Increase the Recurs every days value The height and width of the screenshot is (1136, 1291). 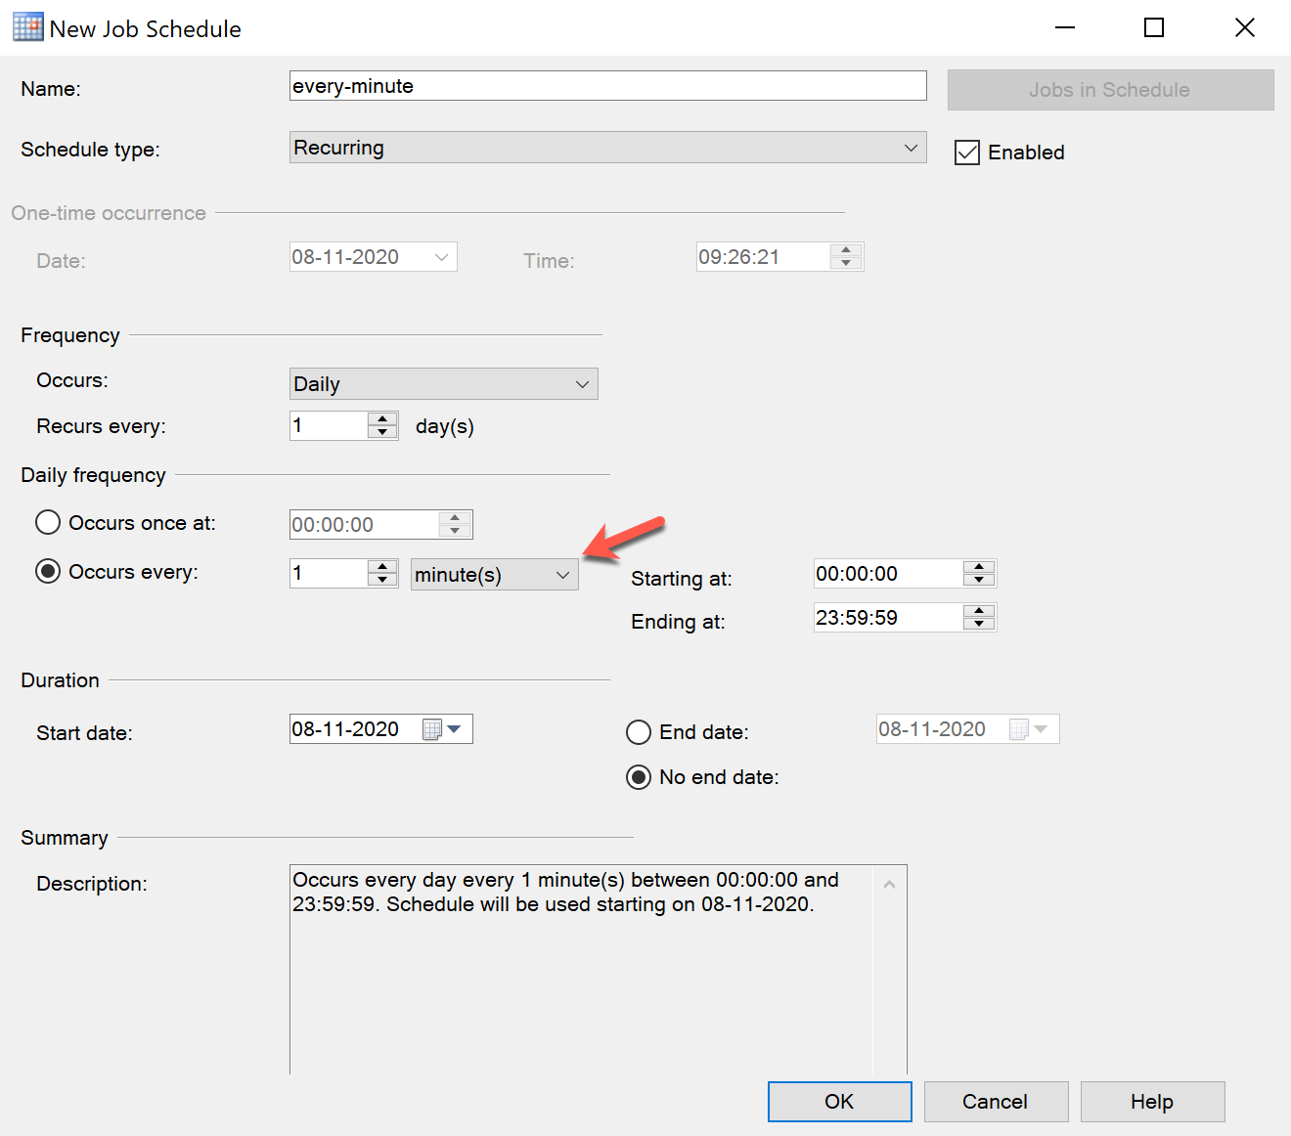coord(382,419)
